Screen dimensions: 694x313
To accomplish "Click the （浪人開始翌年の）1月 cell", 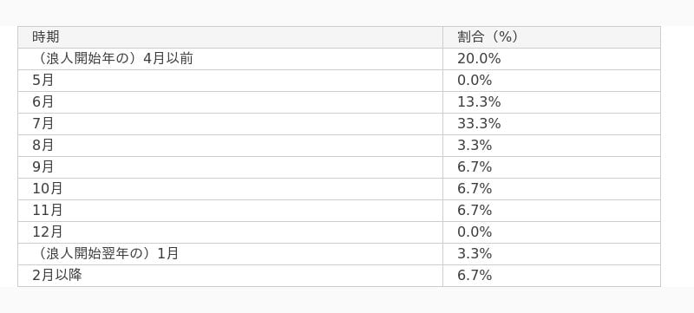I will click(230, 254).
